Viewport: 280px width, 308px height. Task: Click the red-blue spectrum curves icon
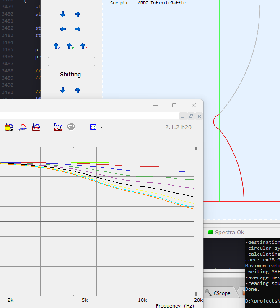36,127
